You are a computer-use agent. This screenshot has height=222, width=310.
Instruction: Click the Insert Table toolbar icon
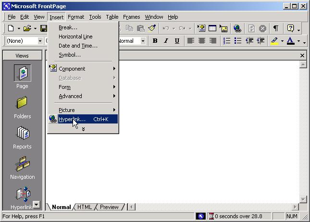pos(212,28)
